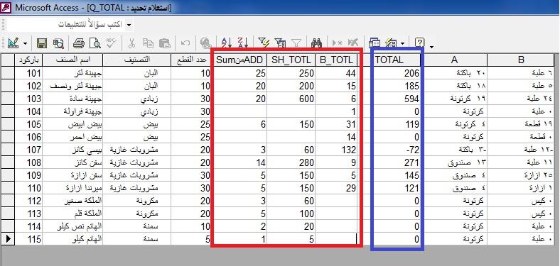The image size is (560, 266).
Task: Select column header A
Action: coord(454,60)
